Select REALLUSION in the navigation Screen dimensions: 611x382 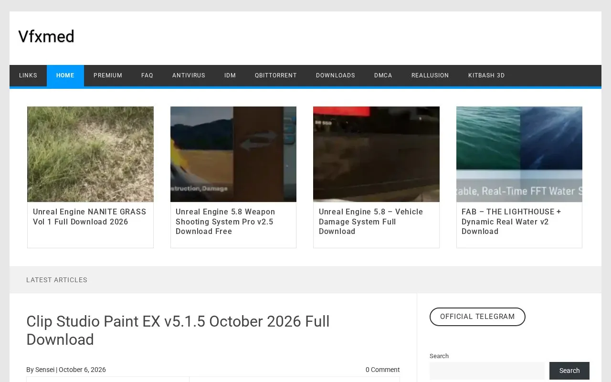coord(430,75)
